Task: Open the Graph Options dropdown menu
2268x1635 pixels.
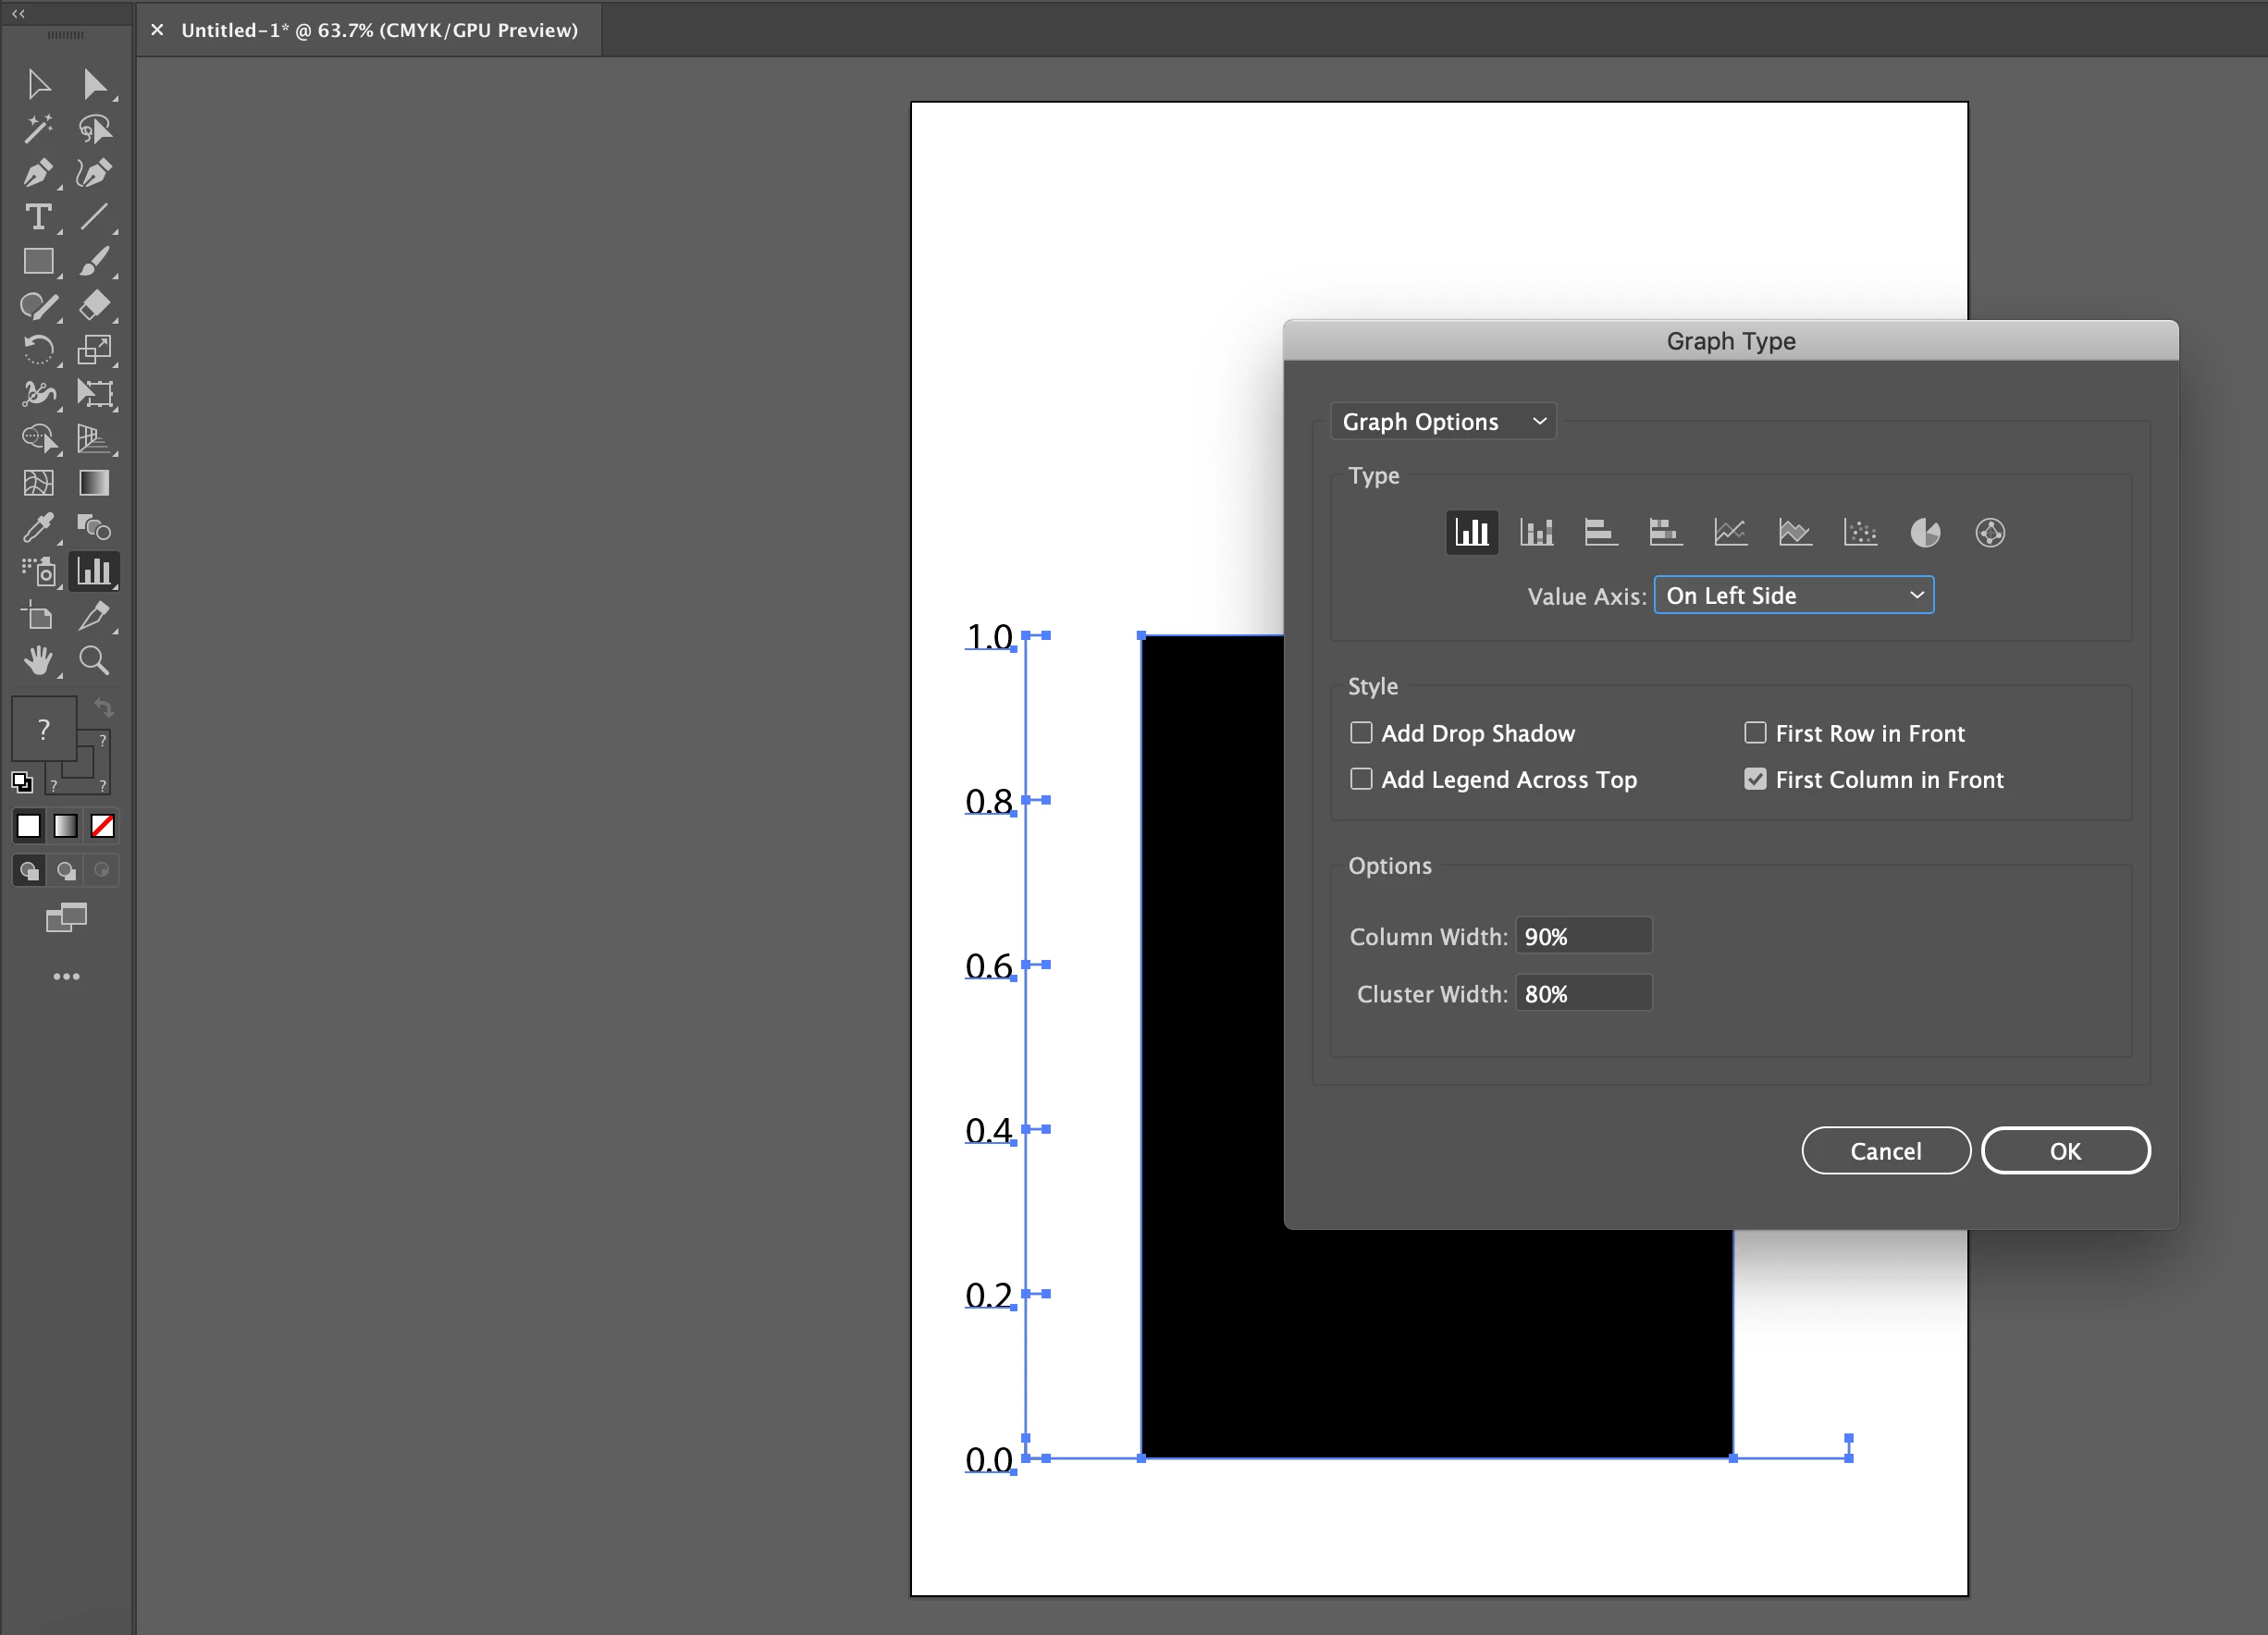Action: pyautogui.click(x=1442, y=422)
